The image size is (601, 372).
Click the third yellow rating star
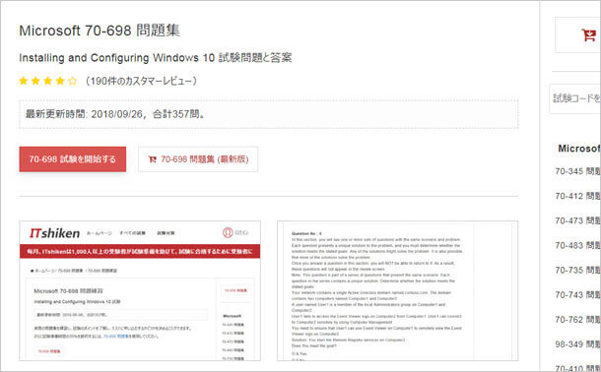coord(48,81)
